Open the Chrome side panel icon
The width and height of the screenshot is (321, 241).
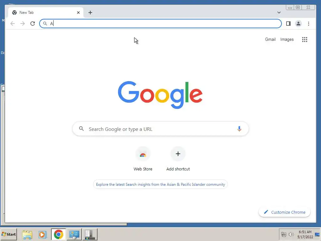click(x=288, y=24)
